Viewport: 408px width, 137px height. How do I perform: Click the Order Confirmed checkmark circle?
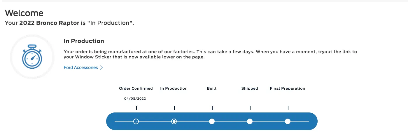(x=136, y=121)
